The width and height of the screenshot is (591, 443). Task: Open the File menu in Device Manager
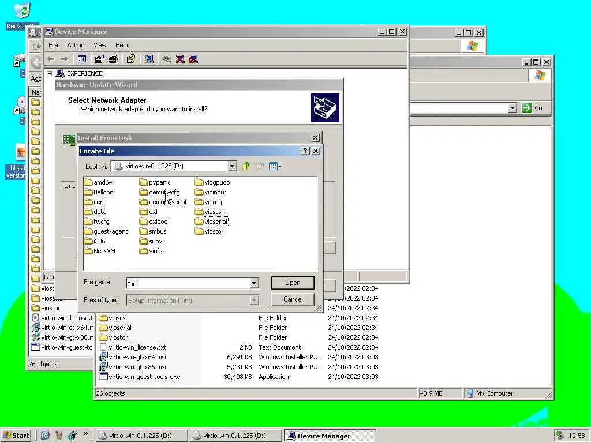coord(53,45)
